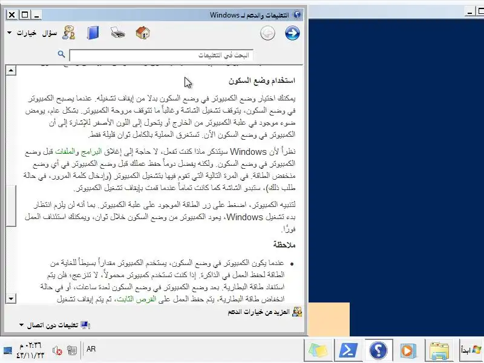Viewport: 484px width, 363px height.
Task: Open PowerShell from the taskbar
Action: (348, 350)
